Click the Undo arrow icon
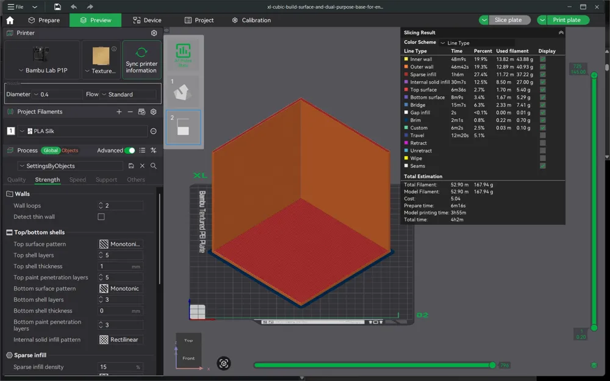This screenshot has height=381, width=610. click(x=73, y=6)
